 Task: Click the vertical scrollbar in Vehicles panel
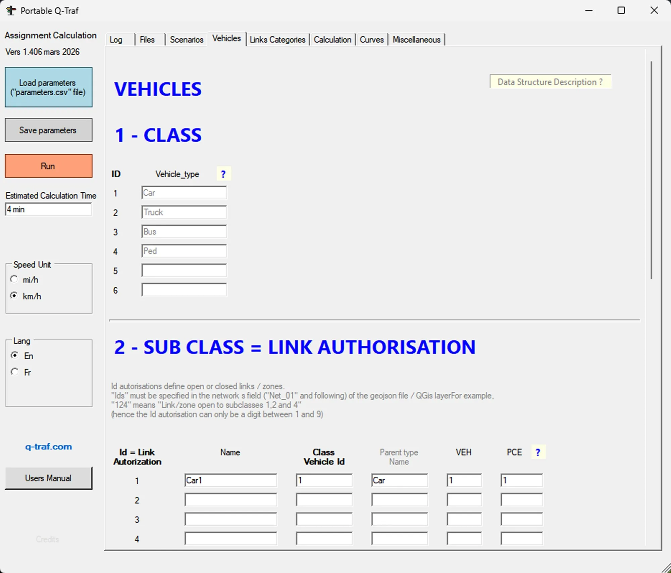point(651,170)
